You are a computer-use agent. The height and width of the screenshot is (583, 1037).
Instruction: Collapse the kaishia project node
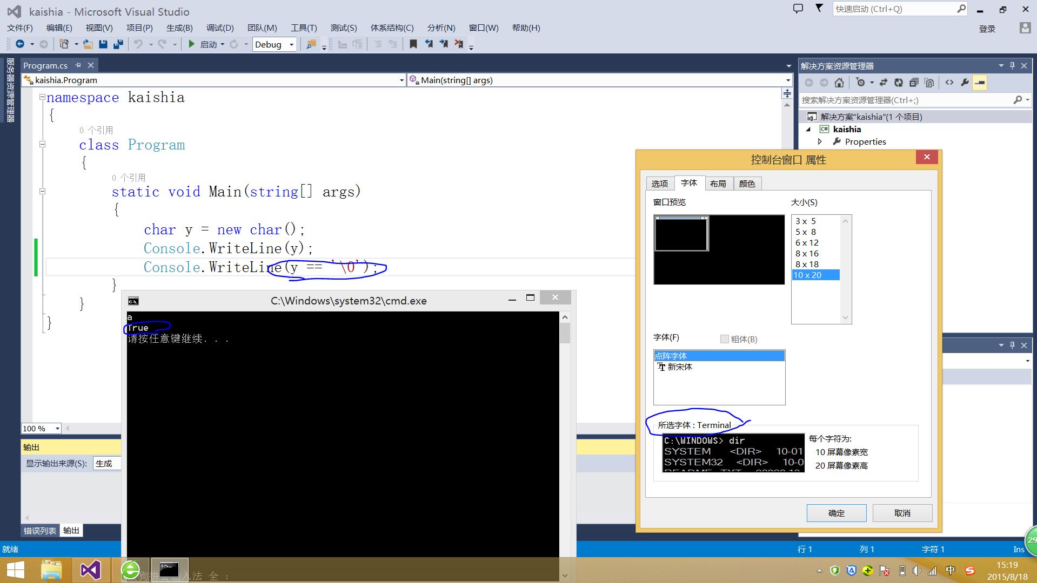coord(808,129)
